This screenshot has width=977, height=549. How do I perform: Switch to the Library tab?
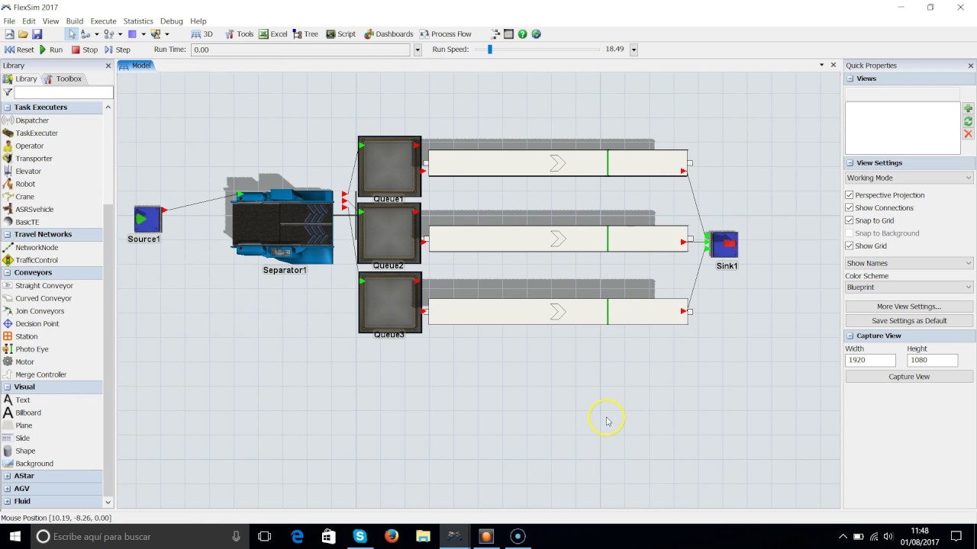[21, 79]
